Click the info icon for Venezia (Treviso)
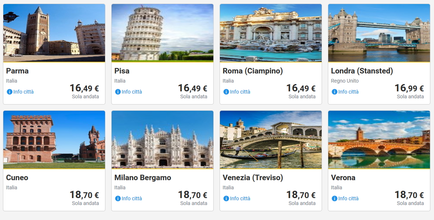The image size is (434, 220). click(226, 198)
